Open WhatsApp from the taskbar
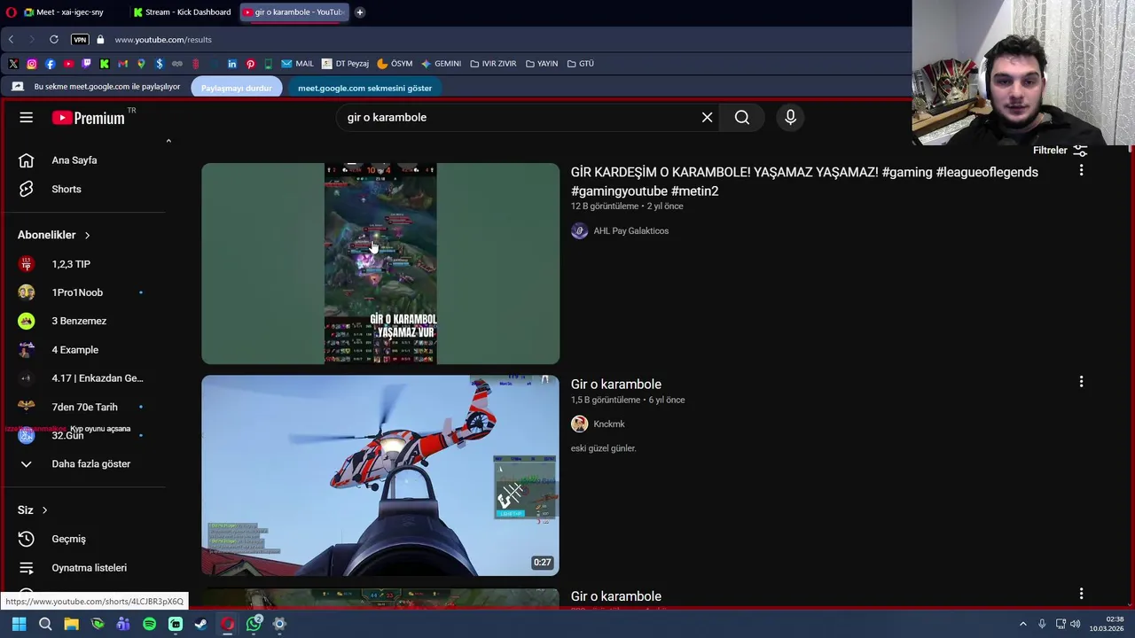 254,624
